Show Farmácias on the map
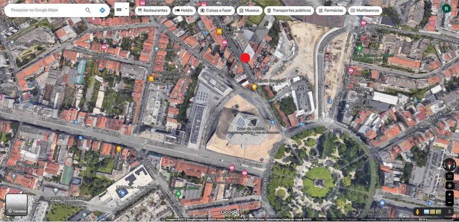 point(330,10)
